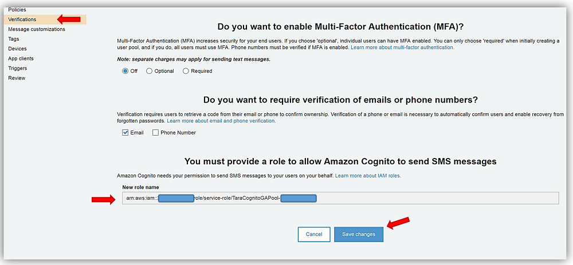Click the New role name field

click(340, 198)
